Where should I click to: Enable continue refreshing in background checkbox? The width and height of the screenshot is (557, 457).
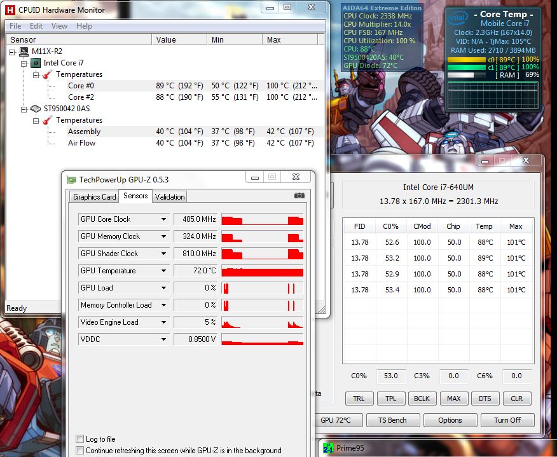tap(80, 450)
